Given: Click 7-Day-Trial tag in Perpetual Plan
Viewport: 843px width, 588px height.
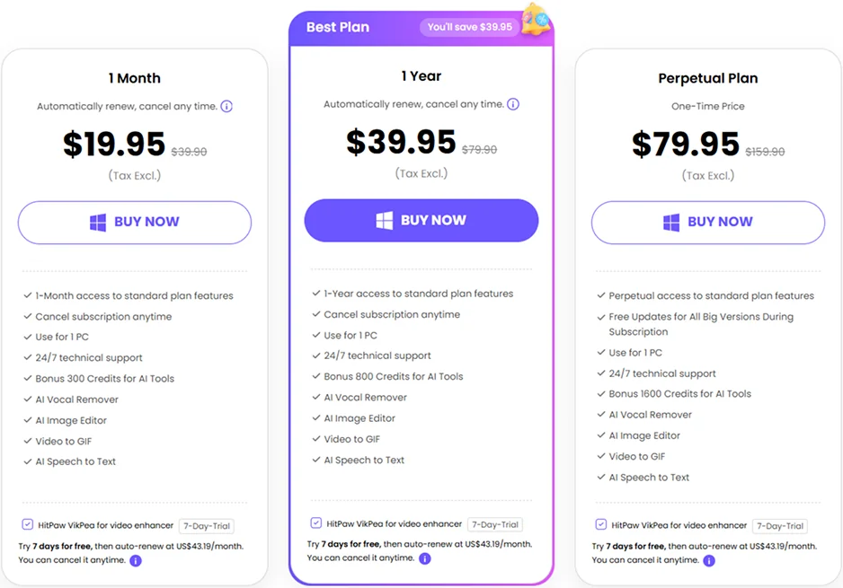Looking at the screenshot, I should point(780,526).
